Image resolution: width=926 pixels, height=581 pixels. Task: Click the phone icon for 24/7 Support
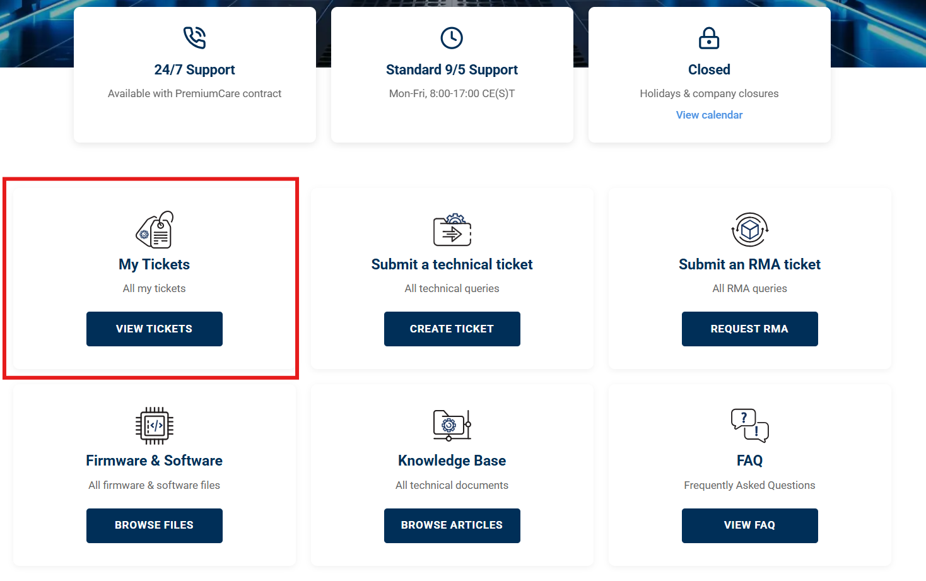tap(194, 38)
